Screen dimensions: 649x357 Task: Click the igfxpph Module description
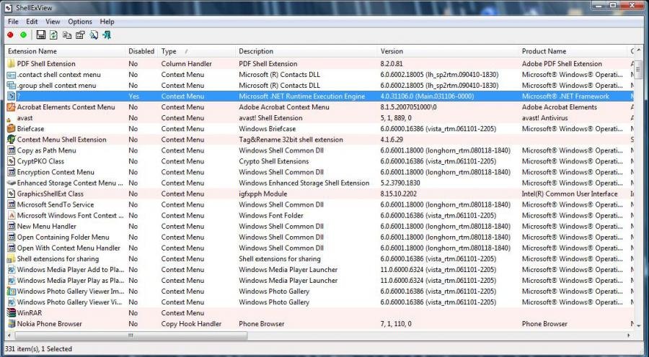tap(262, 194)
